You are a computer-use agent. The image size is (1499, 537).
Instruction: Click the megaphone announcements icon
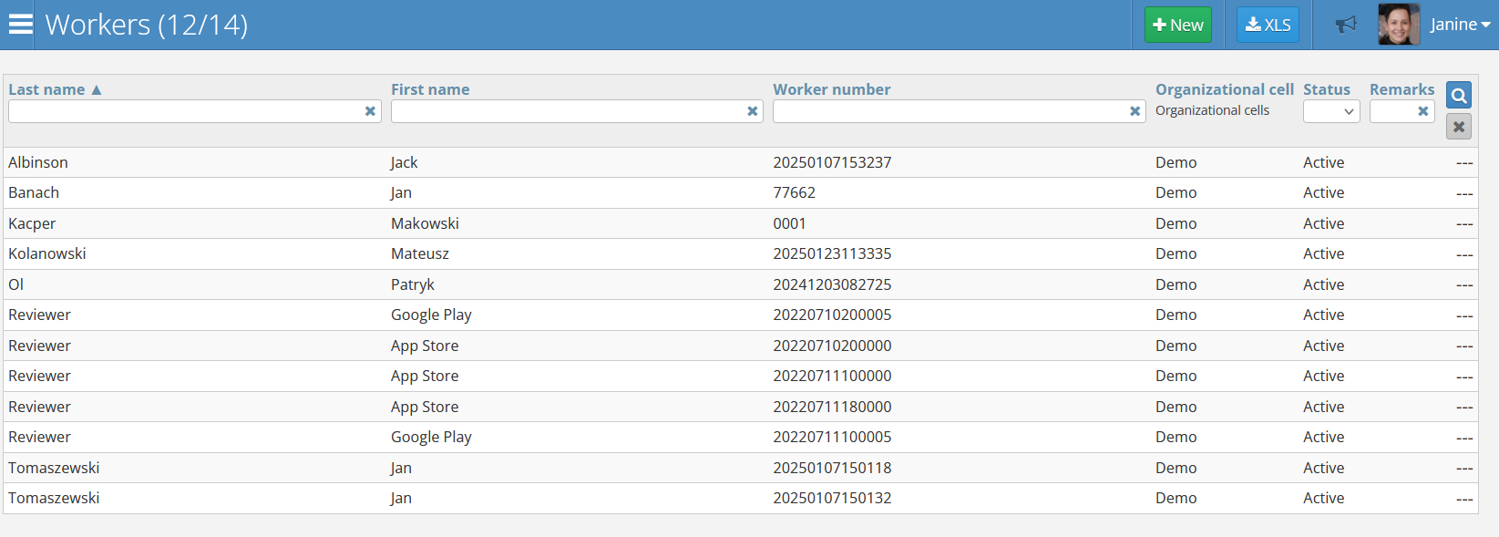pyautogui.click(x=1346, y=25)
